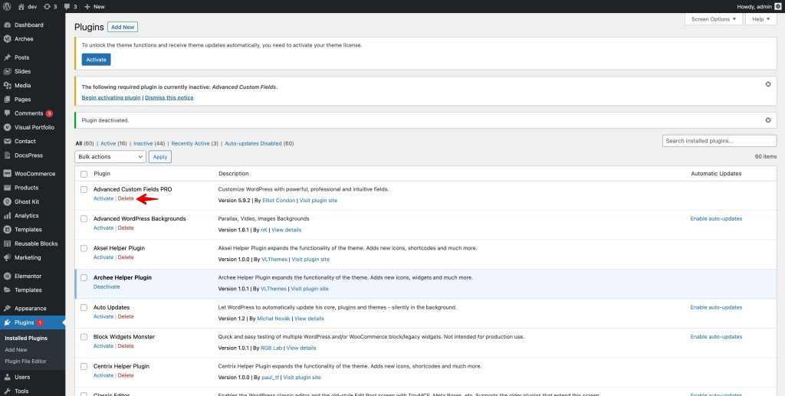This screenshot has height=396, width=785.
Task: Open the New content plus item
Action: [94, 6]
